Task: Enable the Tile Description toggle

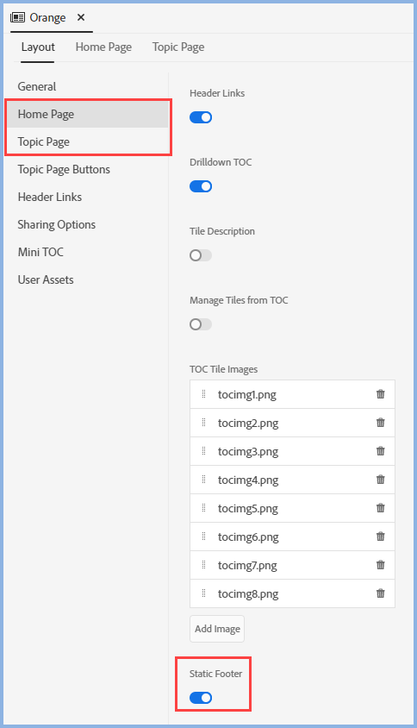Action: point(201,255)
